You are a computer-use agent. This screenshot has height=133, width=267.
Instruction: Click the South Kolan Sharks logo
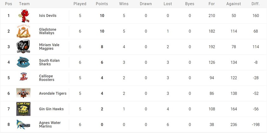click(24, 62)
